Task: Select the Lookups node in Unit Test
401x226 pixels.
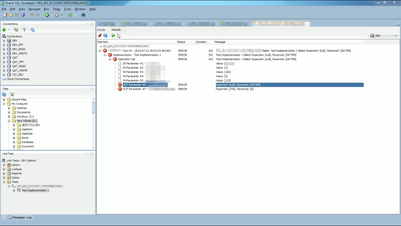Action: (17, 169)
